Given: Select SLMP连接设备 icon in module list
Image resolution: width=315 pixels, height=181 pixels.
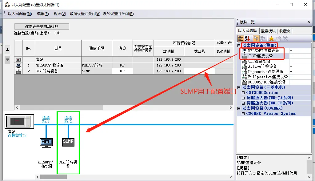Looking at the screenshot, I should [245, 56].
